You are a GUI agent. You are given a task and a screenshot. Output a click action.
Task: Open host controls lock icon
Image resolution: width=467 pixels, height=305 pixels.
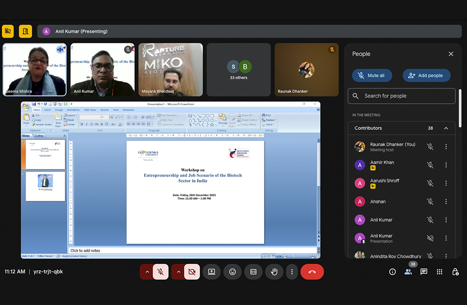point(455,272)
